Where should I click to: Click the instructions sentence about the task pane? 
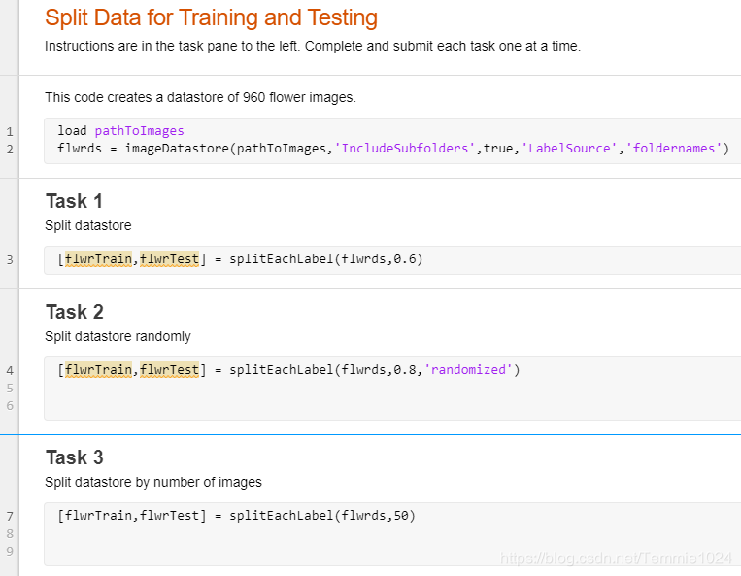(x=313, y=47)
